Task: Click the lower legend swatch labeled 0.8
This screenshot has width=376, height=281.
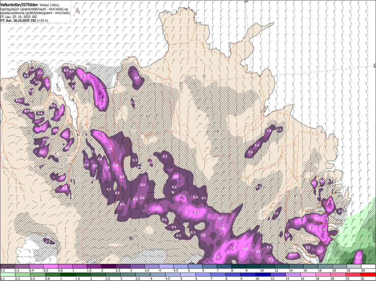Action: 53,275
